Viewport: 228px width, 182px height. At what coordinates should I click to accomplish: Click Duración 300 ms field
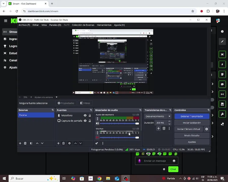pyautogui.click(x=161, y=123)
